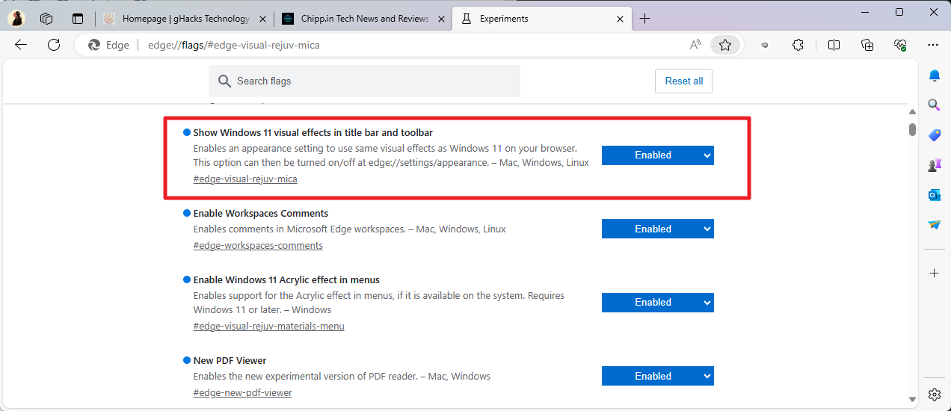Click heading Enable Workspaces Comments

(261, 214)
